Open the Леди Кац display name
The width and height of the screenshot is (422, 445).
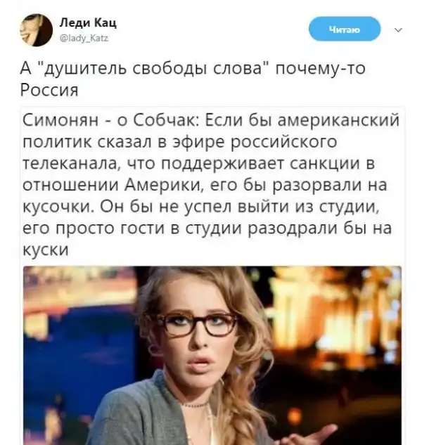coord(88,22)
